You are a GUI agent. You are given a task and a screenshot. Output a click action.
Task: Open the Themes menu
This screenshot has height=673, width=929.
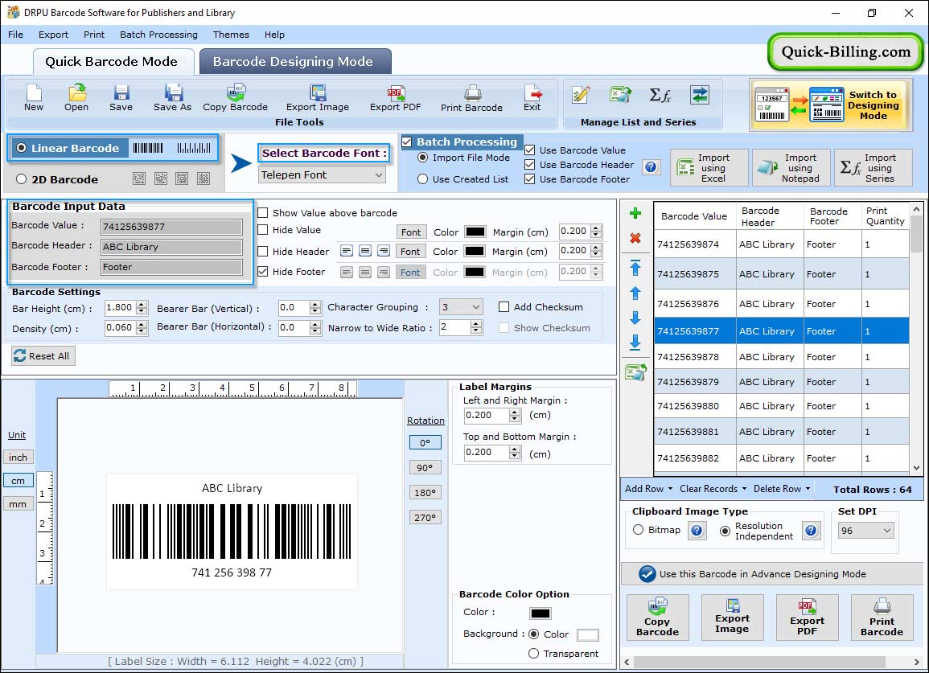pos(231,35)
